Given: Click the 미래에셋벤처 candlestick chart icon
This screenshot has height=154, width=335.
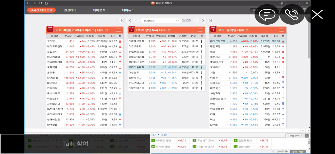Looking at the screenshot, I should [x=201, y=41].
